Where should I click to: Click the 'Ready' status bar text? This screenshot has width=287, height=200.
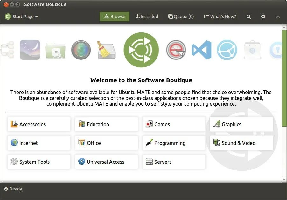tap(16, 189)
